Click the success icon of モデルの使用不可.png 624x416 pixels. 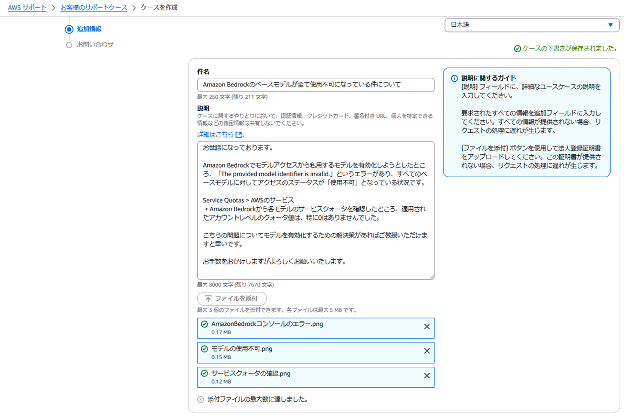tap(204, 349)
